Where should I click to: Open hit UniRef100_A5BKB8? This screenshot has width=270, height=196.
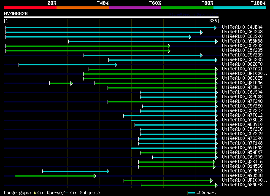pos(242,41)
